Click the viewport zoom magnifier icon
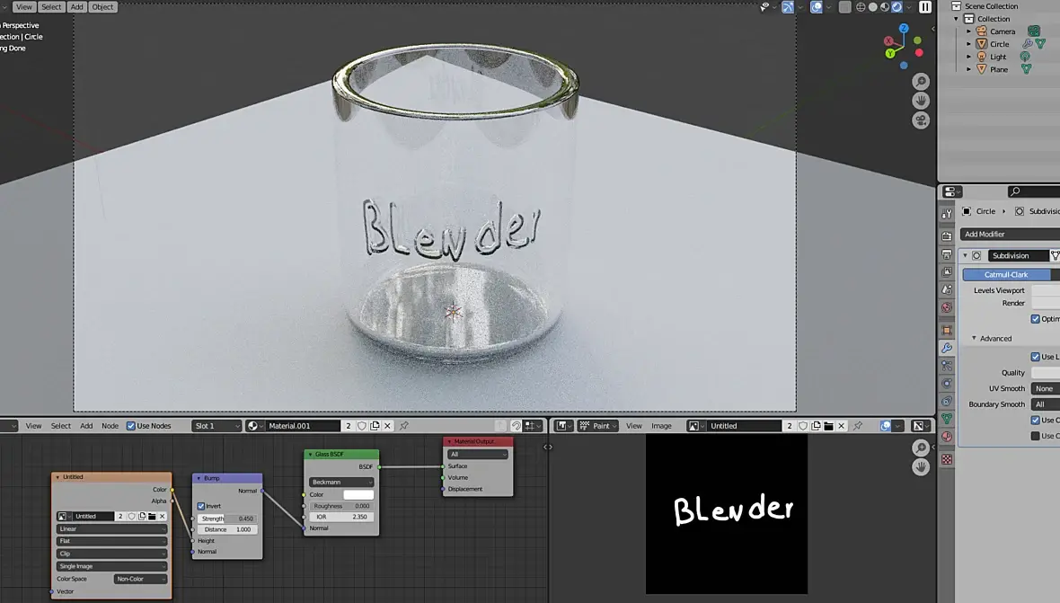This screenshot has width=1060, height=603. pyautogui.click(x=921, y=82)
